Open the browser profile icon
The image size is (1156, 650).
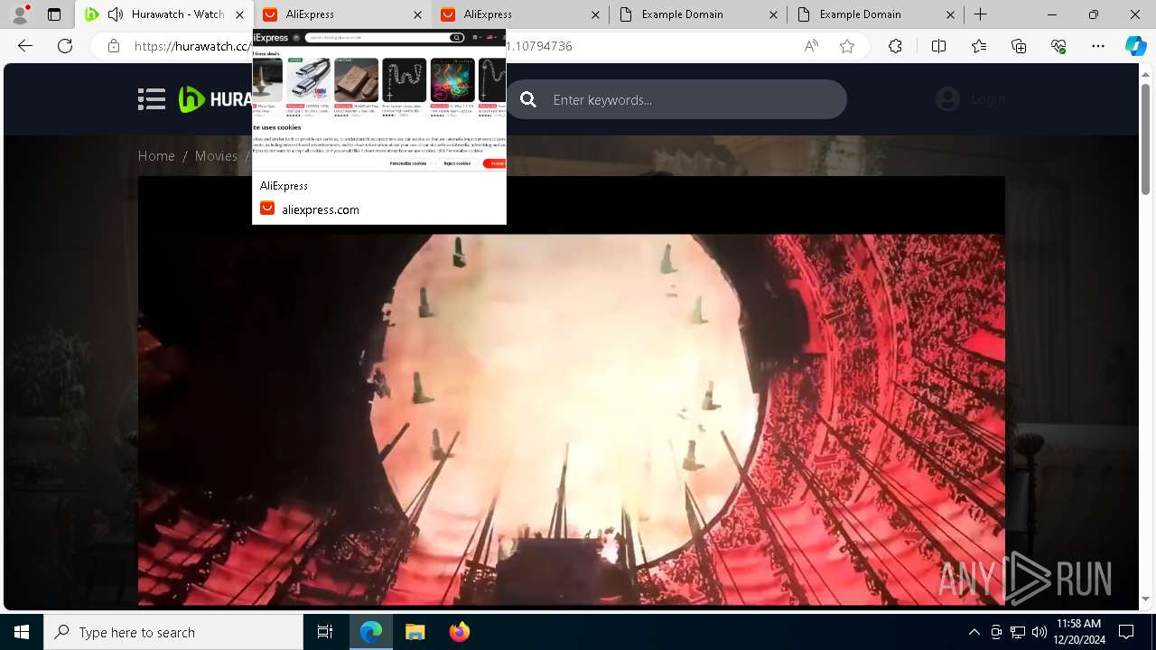tap(20, 14)
